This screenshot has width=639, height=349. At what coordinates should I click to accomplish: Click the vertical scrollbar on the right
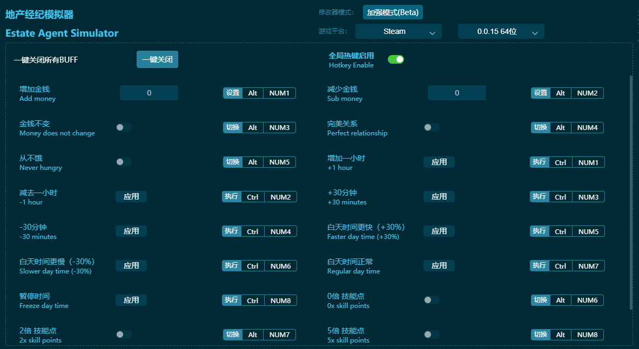(631, 191)
